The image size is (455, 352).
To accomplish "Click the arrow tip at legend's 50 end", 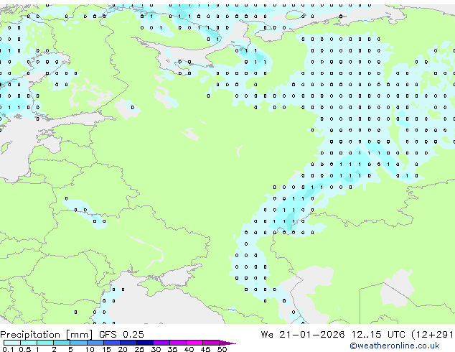I will (227, 343).
